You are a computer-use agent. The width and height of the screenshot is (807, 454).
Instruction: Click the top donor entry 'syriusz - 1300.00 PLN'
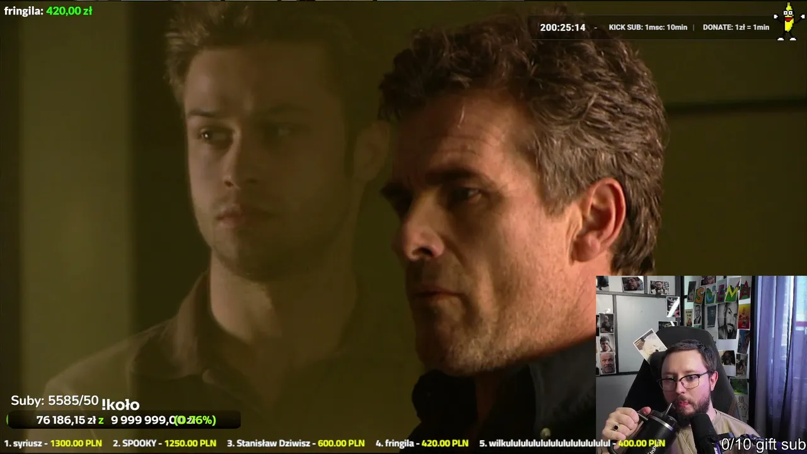pyautogui.click(x=53, y=443)
